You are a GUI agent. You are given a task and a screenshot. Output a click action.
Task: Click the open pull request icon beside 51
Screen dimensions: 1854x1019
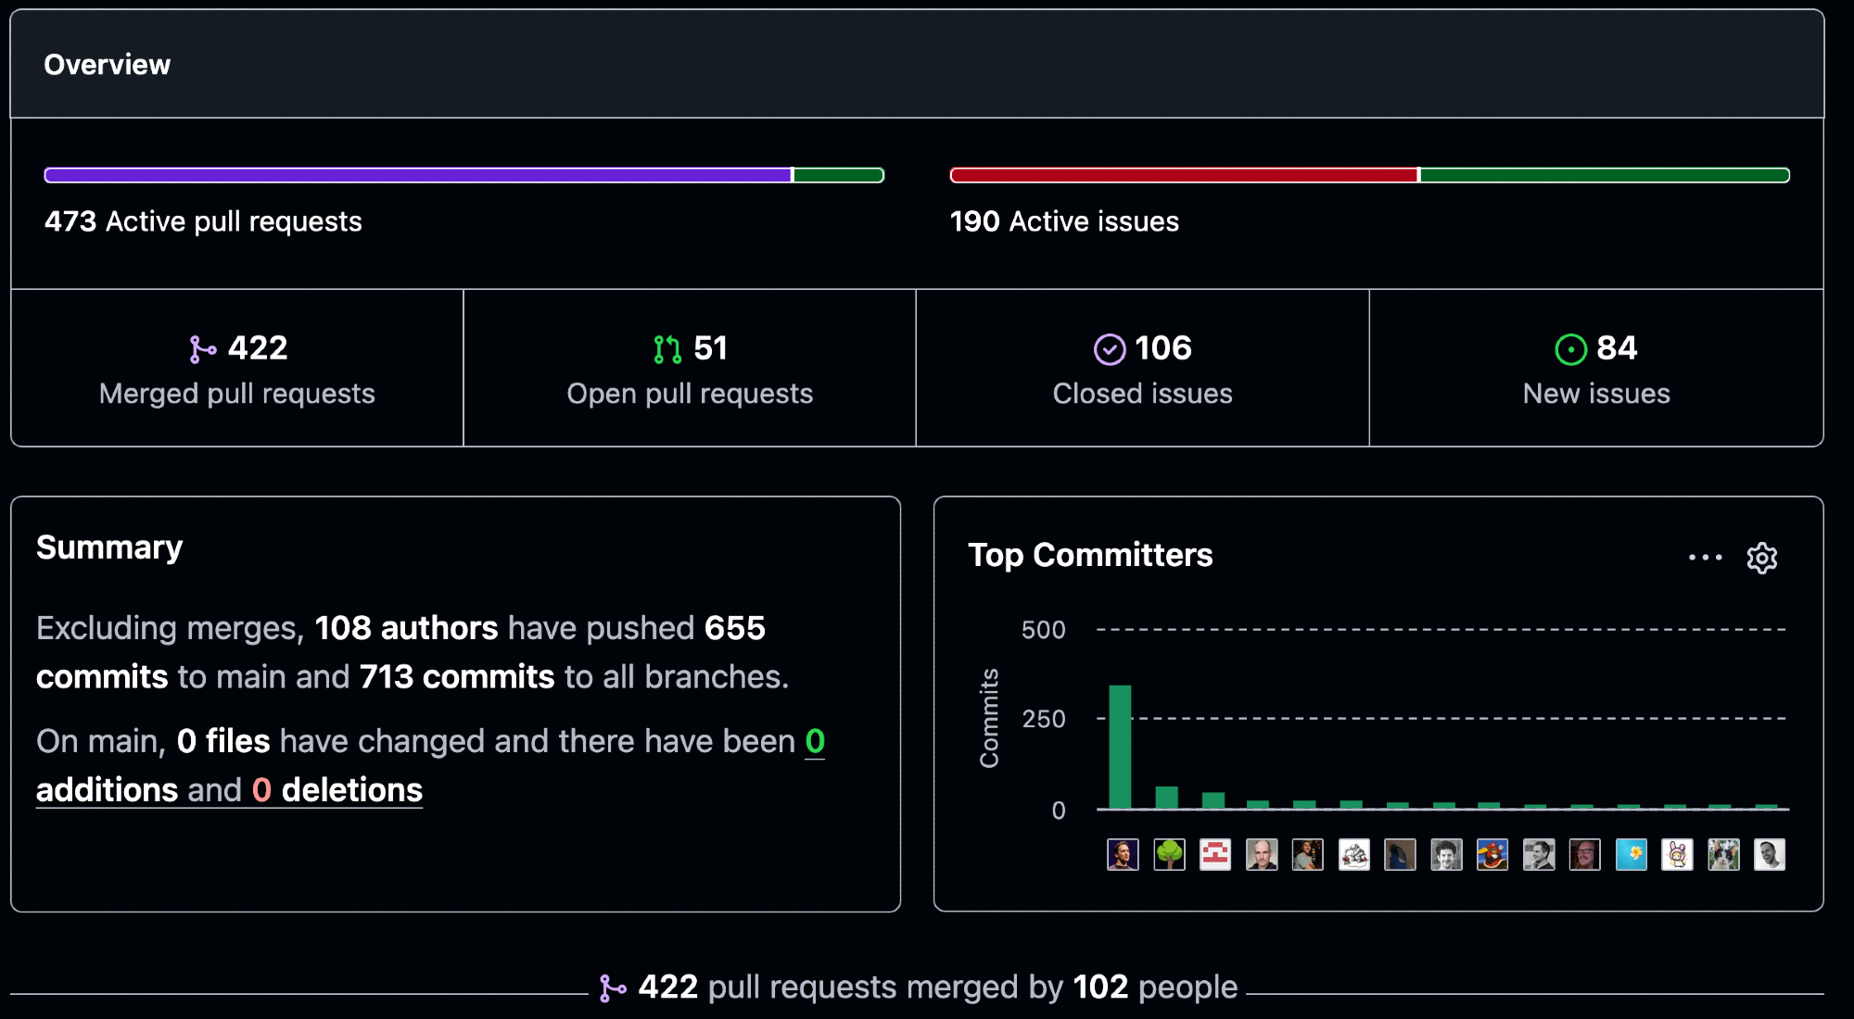tap(667, 349)
